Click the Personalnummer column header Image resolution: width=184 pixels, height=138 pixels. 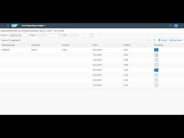coord(8,45)
